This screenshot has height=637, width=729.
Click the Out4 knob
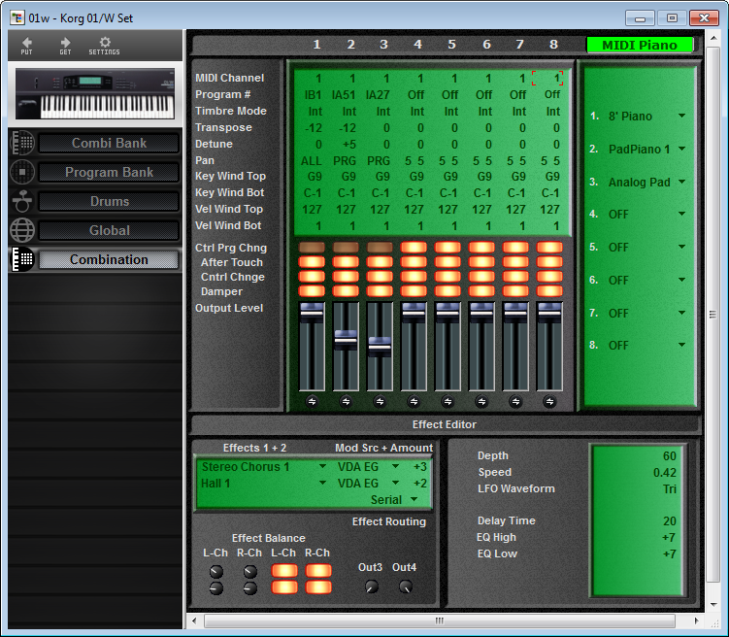(x=406, y=587)
